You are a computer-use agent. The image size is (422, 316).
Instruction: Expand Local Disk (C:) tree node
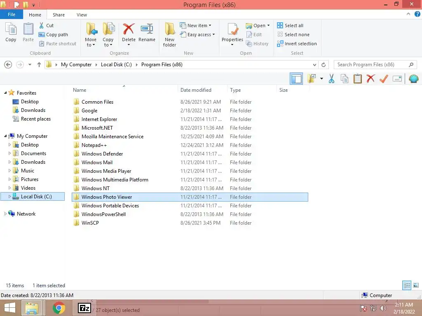[x=10, y=197]
